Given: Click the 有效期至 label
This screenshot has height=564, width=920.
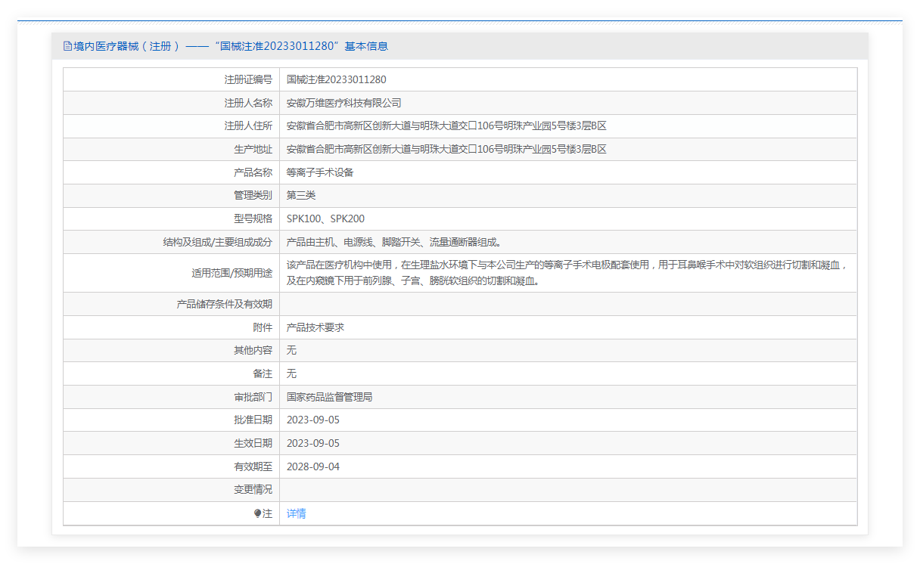Looking at the screenshot, I should click(253, 466).
